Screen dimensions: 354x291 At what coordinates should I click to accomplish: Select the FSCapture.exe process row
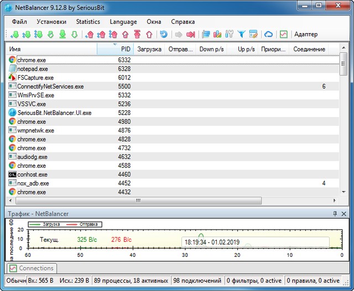[35, 77]
